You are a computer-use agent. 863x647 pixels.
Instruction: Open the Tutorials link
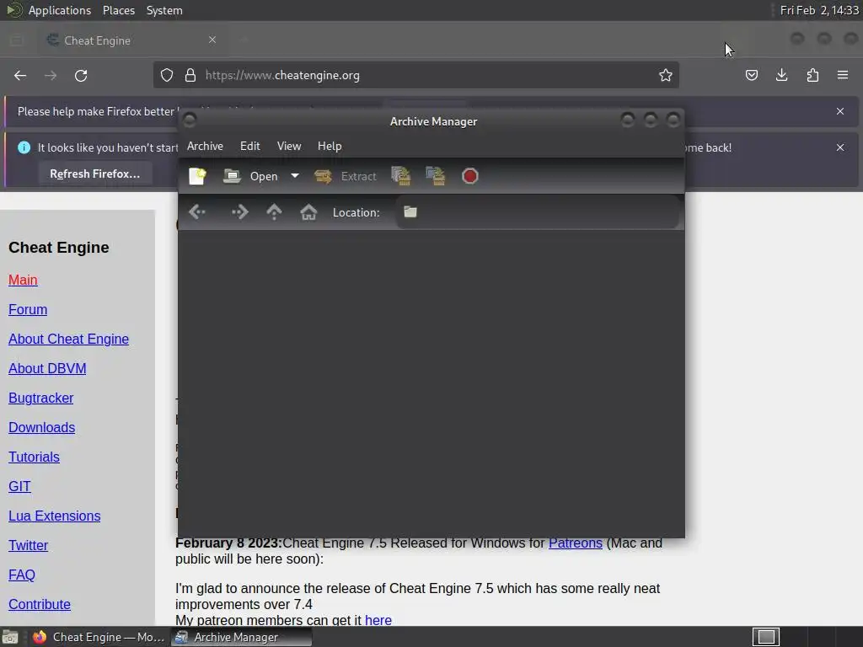[34, 457]
